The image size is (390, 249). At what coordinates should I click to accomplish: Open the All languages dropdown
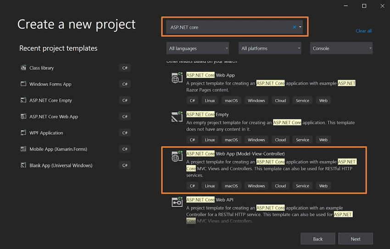point(198,48)
